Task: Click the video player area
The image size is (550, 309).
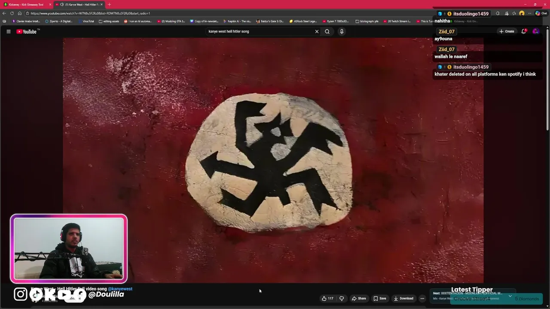Action: pos(273,160)
